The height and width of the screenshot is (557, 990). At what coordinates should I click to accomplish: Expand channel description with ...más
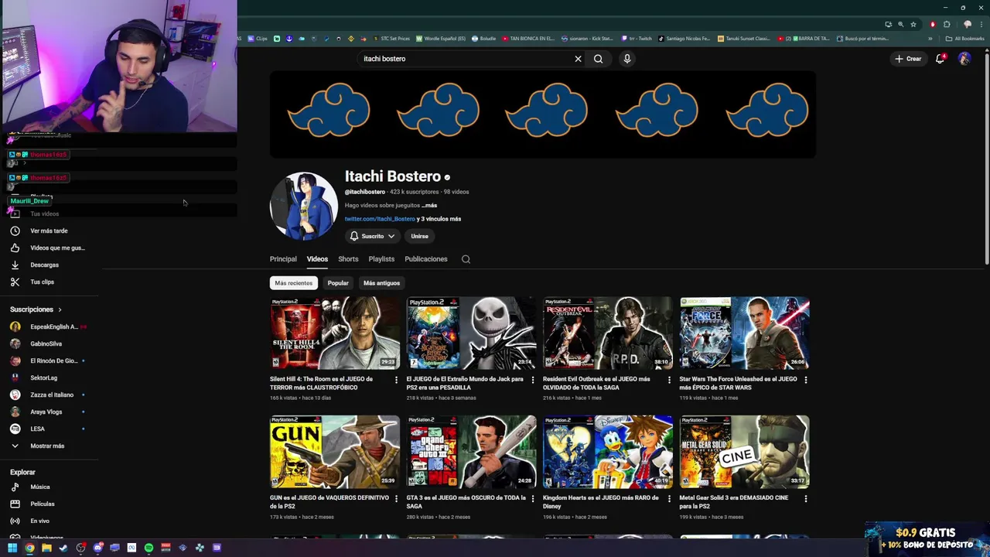click(429, 206)
